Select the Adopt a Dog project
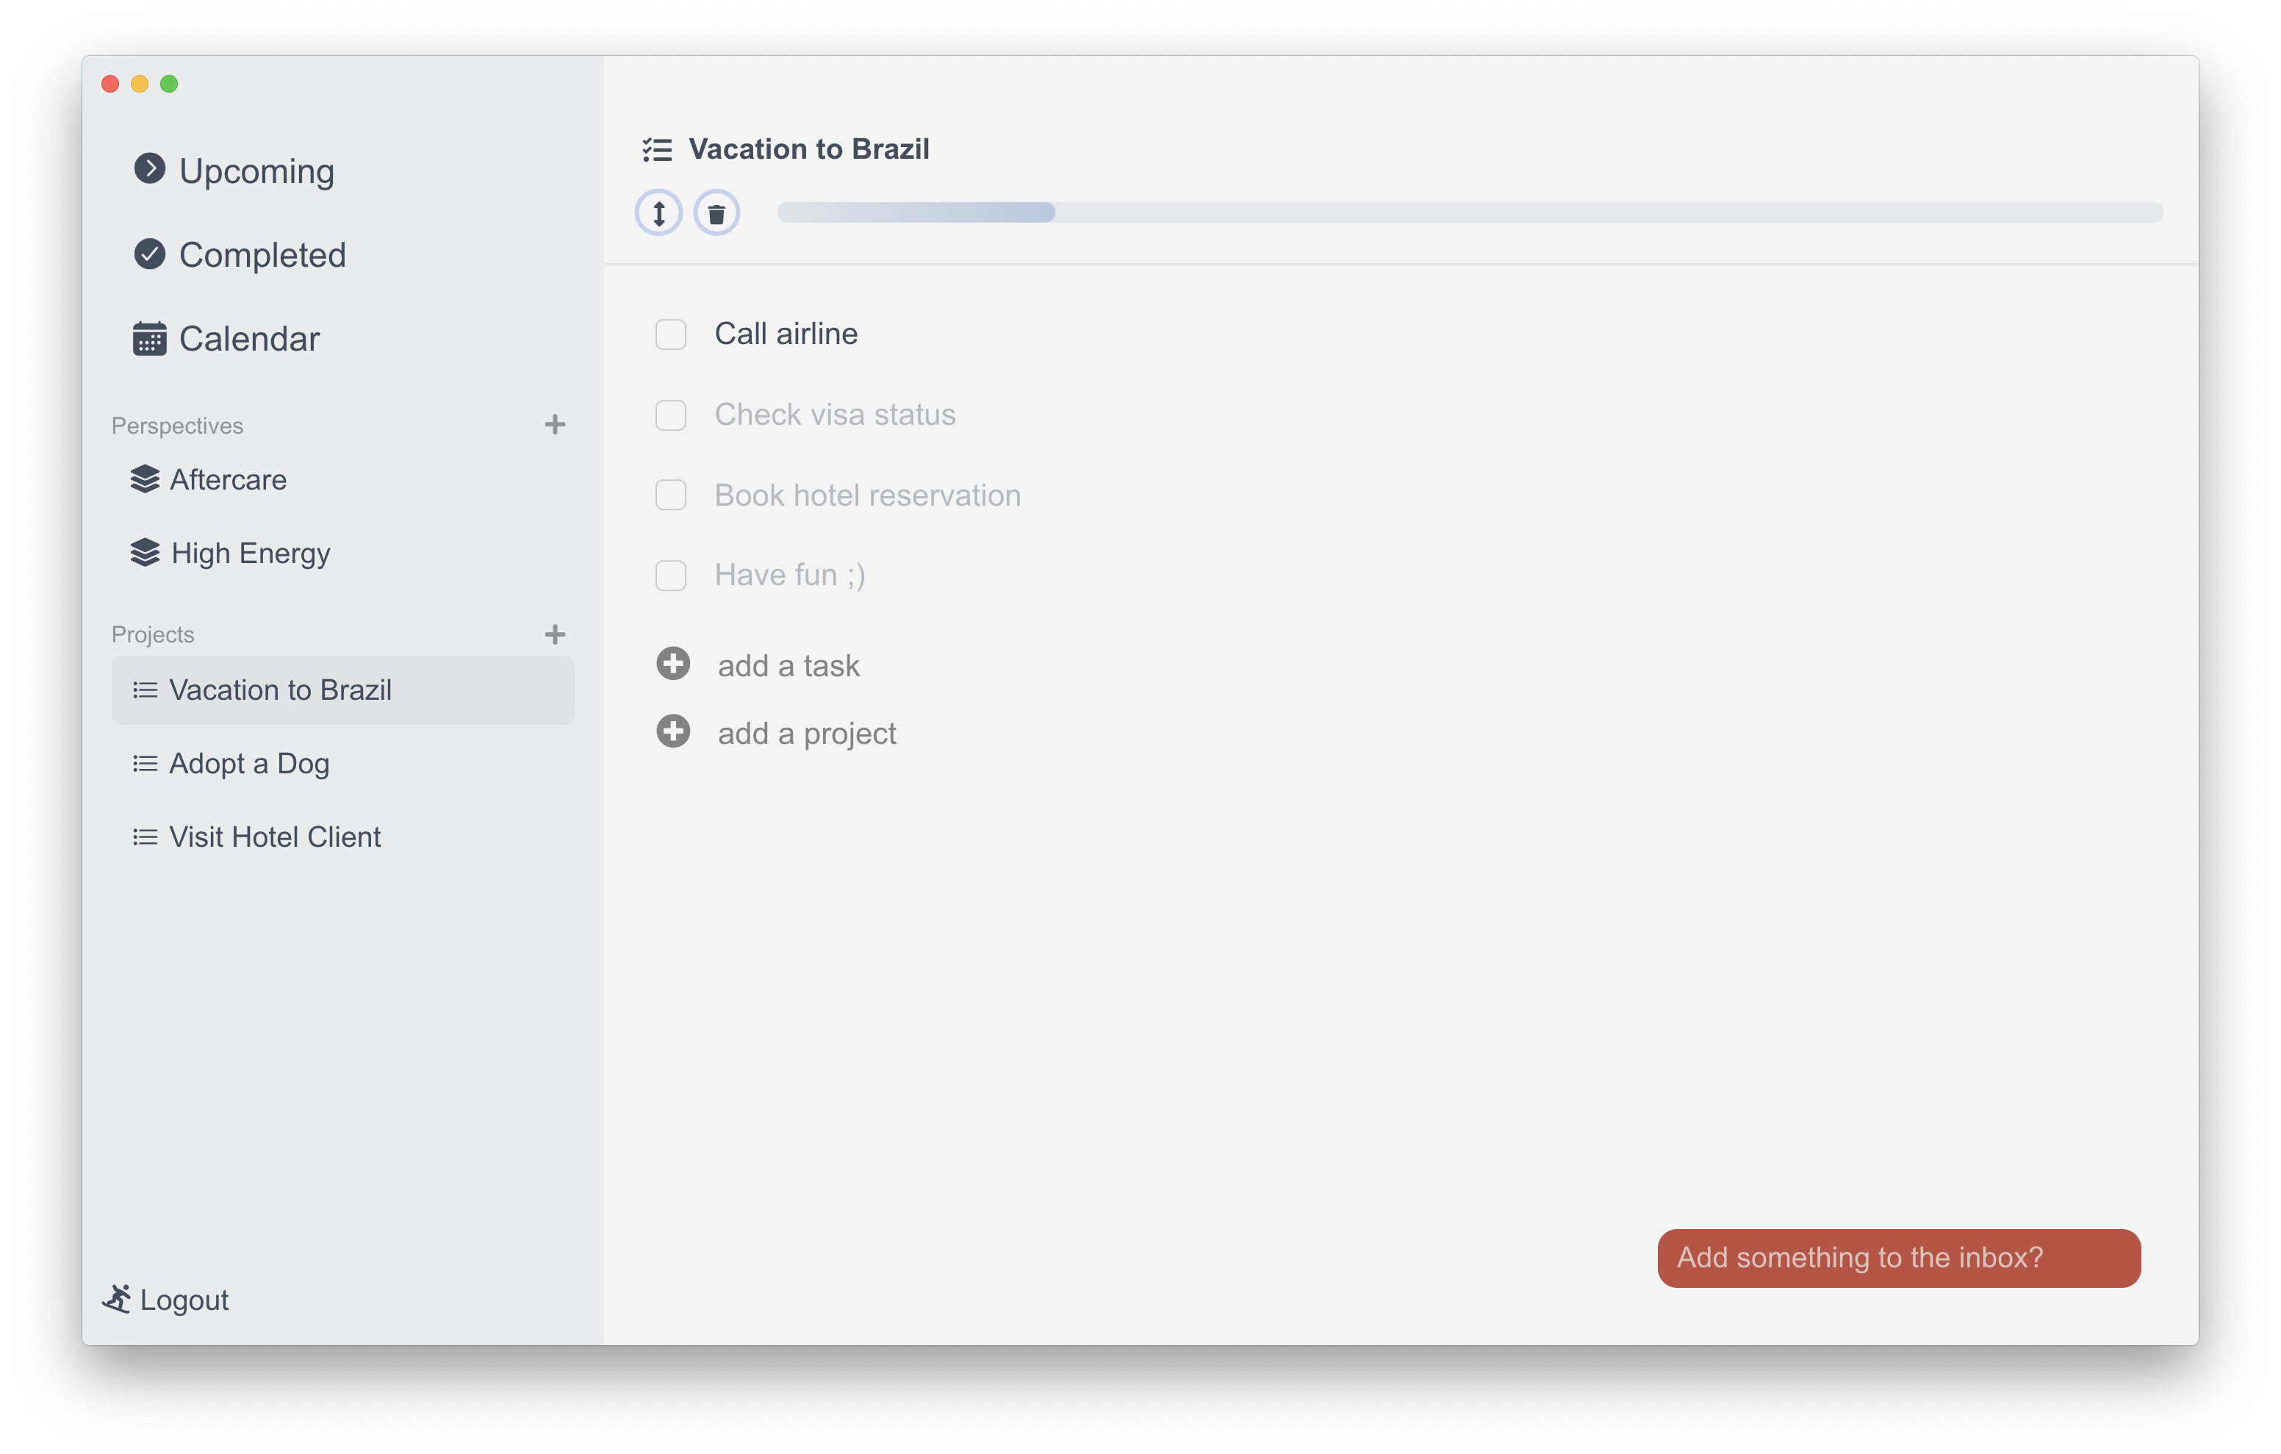The width and height of the screenshot is (2281, 1454). coord(249,762)
